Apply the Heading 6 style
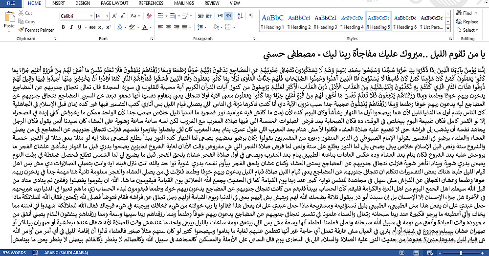 pyautogui.click(x=405, y=21)
